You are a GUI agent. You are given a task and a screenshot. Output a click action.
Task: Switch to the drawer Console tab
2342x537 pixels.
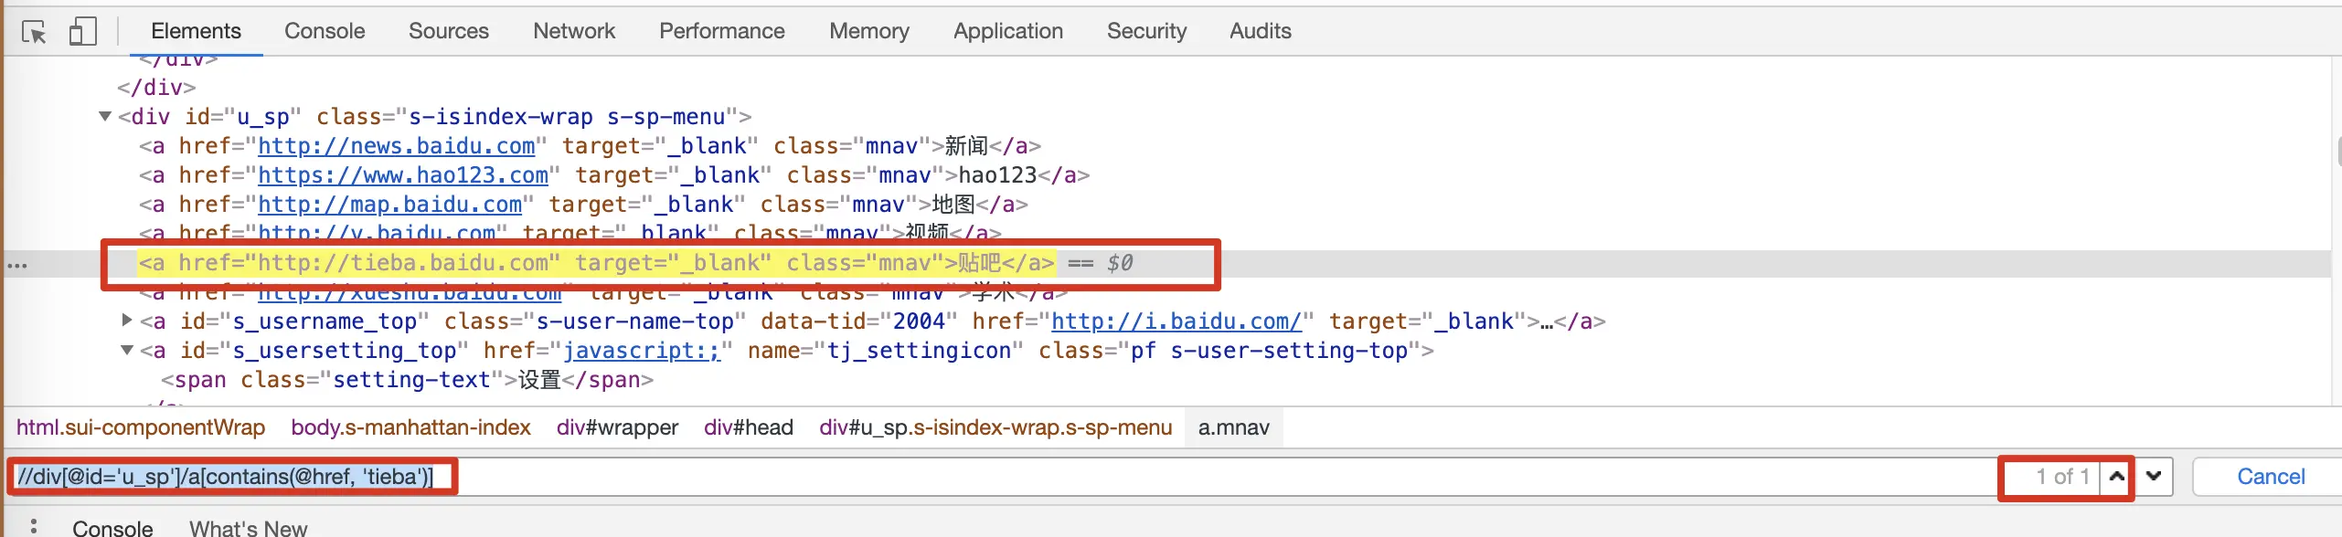coord(112,528)
